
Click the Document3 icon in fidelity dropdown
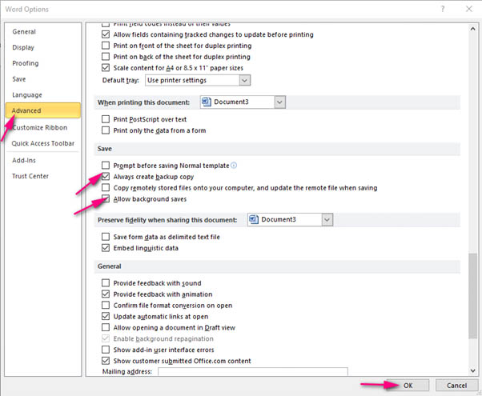(x=254, y=219)
